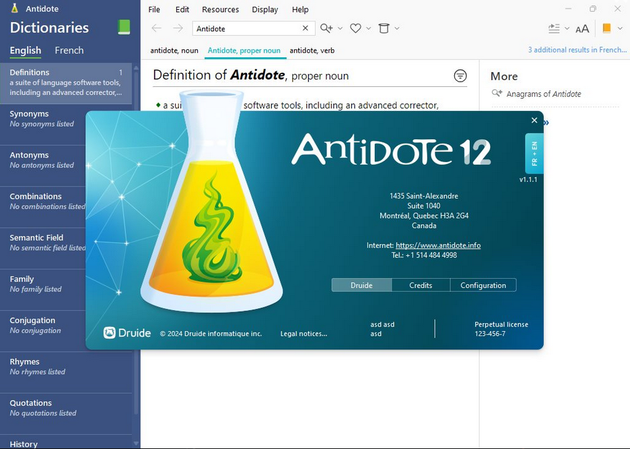This screenshot has height=449, width=630.
Task: Open the Help menu
Action: point(300,9)
